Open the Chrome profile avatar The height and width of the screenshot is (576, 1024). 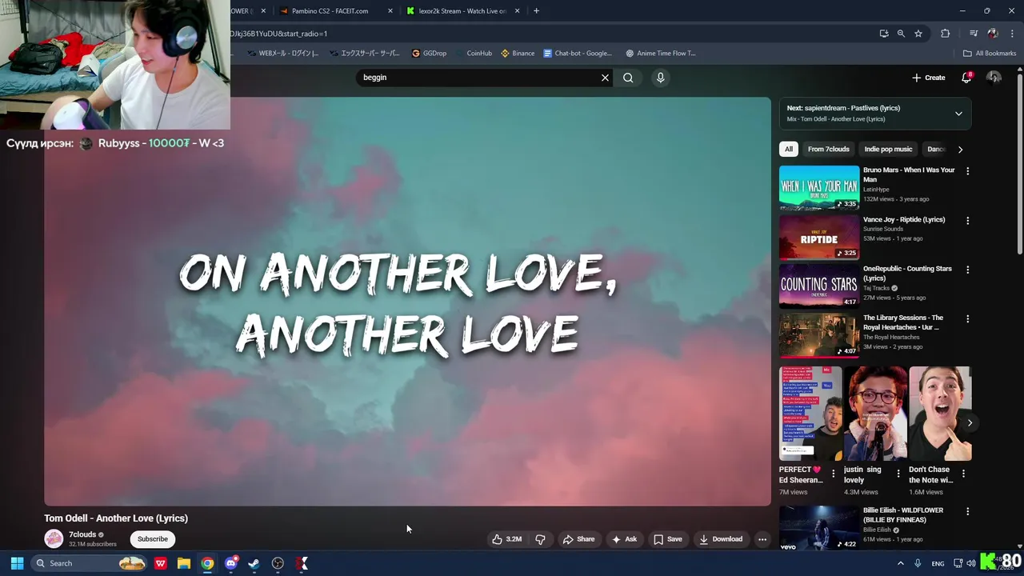(993, 34)
